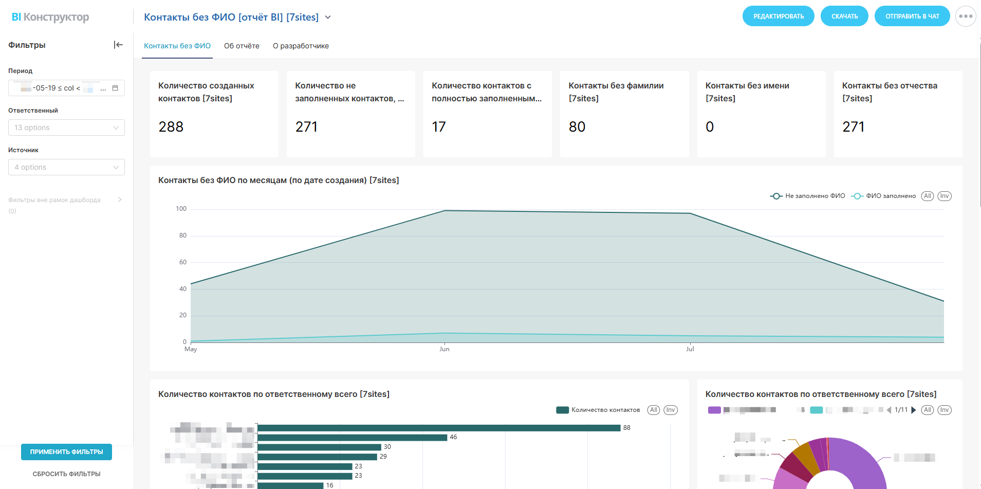
Task: Expand the report title dropdown chevron
Action: [x=328, y=17]
